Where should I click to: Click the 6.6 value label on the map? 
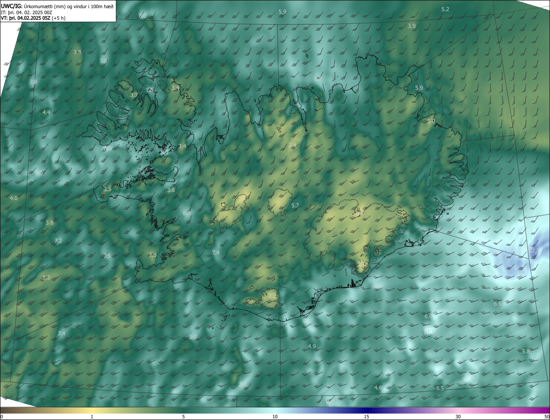point(498,304)
